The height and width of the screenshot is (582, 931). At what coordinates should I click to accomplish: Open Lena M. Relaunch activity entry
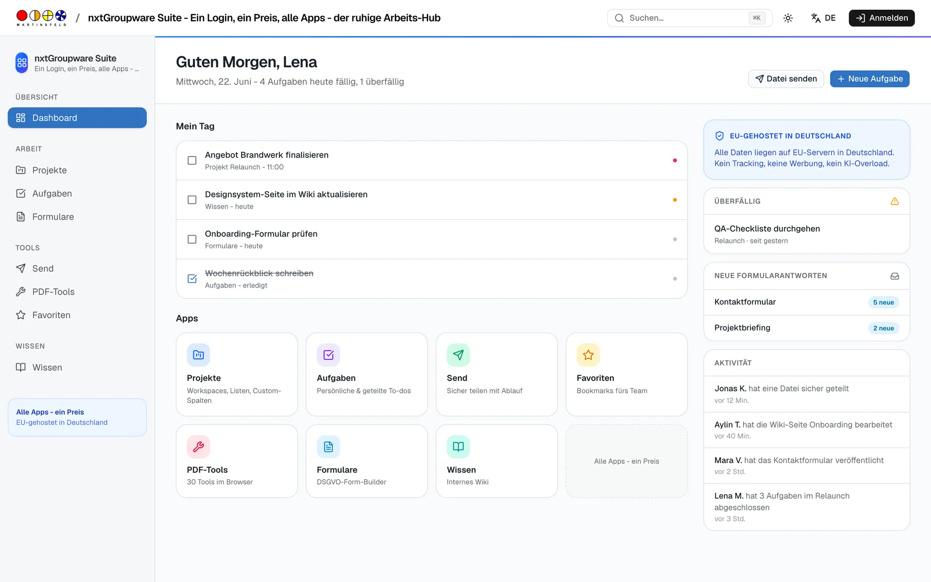[806, 507]
